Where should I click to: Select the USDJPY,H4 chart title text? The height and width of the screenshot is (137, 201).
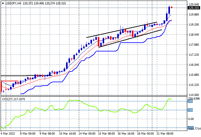click(x=13, y=3)
